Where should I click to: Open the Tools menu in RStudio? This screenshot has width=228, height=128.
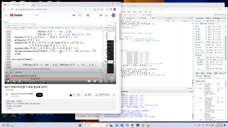pos(145,12)
